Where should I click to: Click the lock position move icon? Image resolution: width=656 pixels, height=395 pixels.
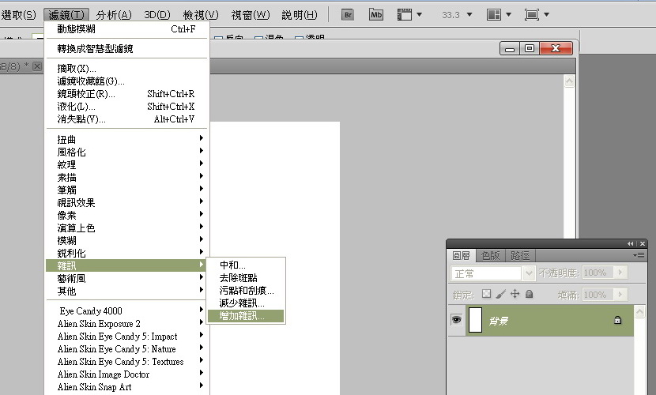pyautogui.click(x=515, y=294)
